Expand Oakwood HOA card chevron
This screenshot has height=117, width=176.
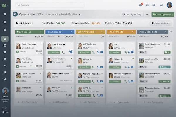[x=41, y=73]
